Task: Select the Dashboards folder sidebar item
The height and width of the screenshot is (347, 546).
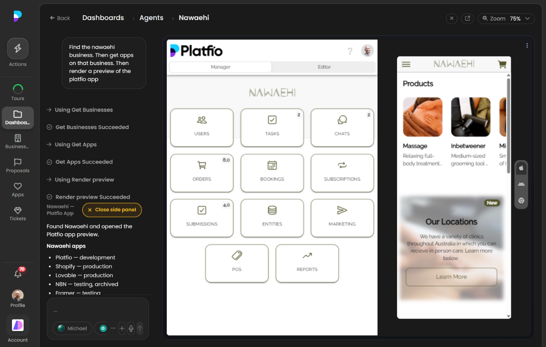Action: pos(18,118)
